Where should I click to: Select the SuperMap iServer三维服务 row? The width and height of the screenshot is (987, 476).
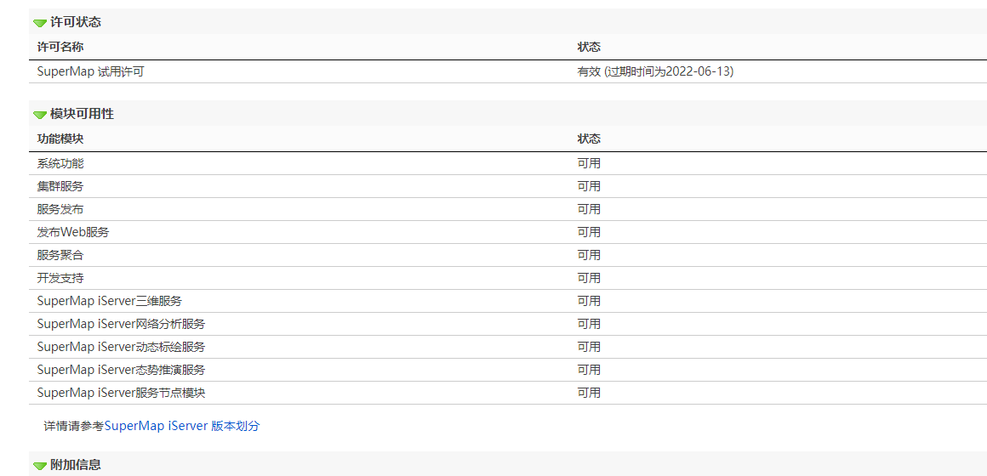point(508,301)
